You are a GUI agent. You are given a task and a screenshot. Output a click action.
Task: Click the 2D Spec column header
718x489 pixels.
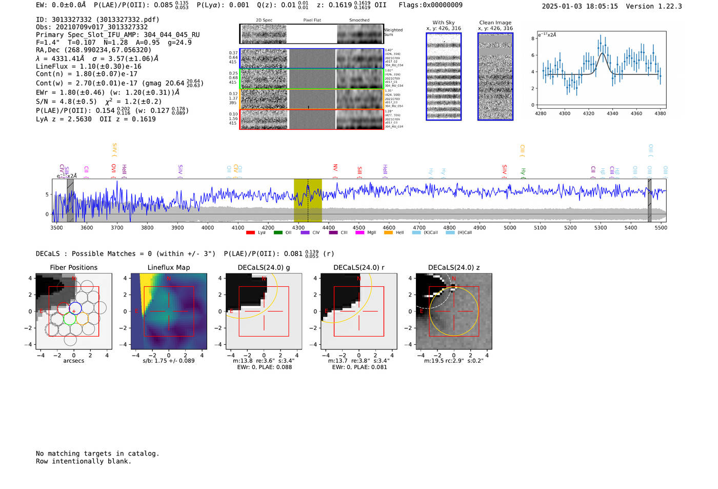point(264,21)
